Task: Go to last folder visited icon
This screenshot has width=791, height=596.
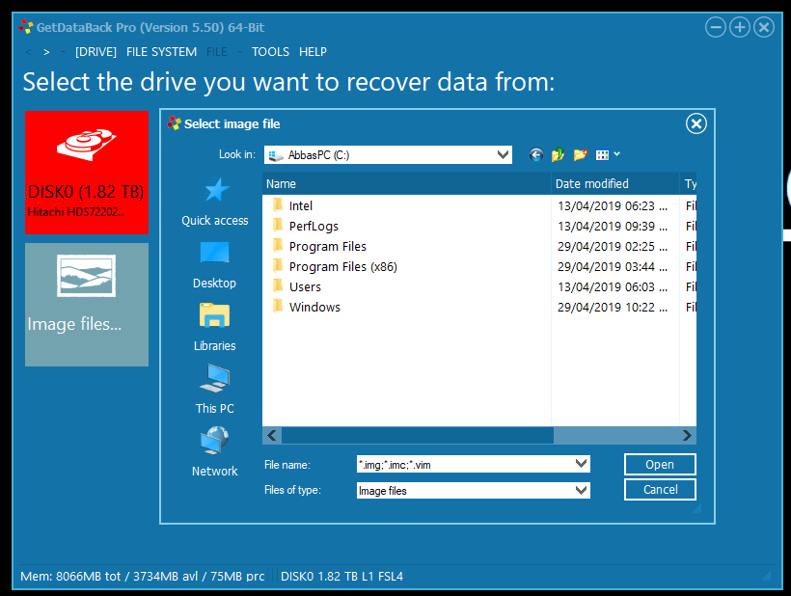Action: point(535,155)
